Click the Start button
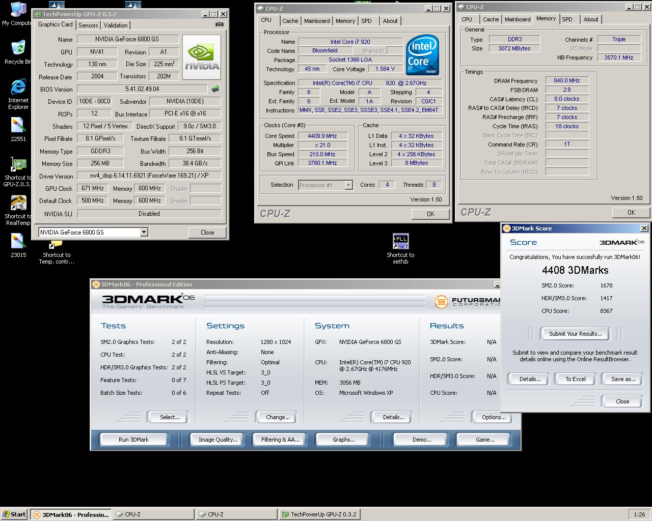The width and height of the screenshot is (652, 521). point(14,514)
